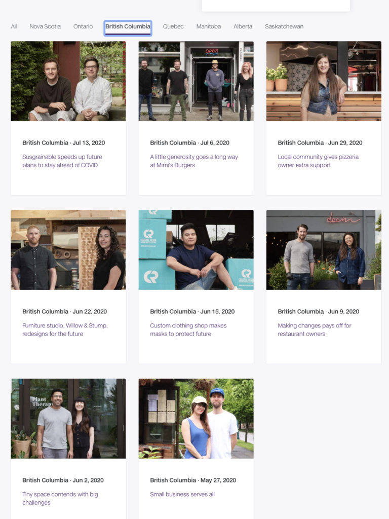This screenshot has width=389, height=519.
Task: Open the pizzeria owner extra support article
Action: (318, 161)
